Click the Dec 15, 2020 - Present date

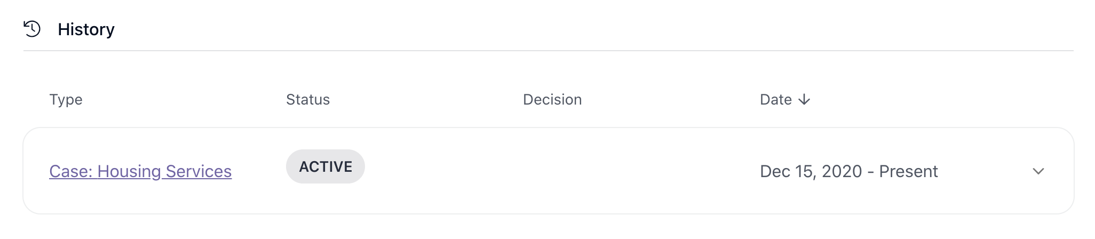[848, 171]
